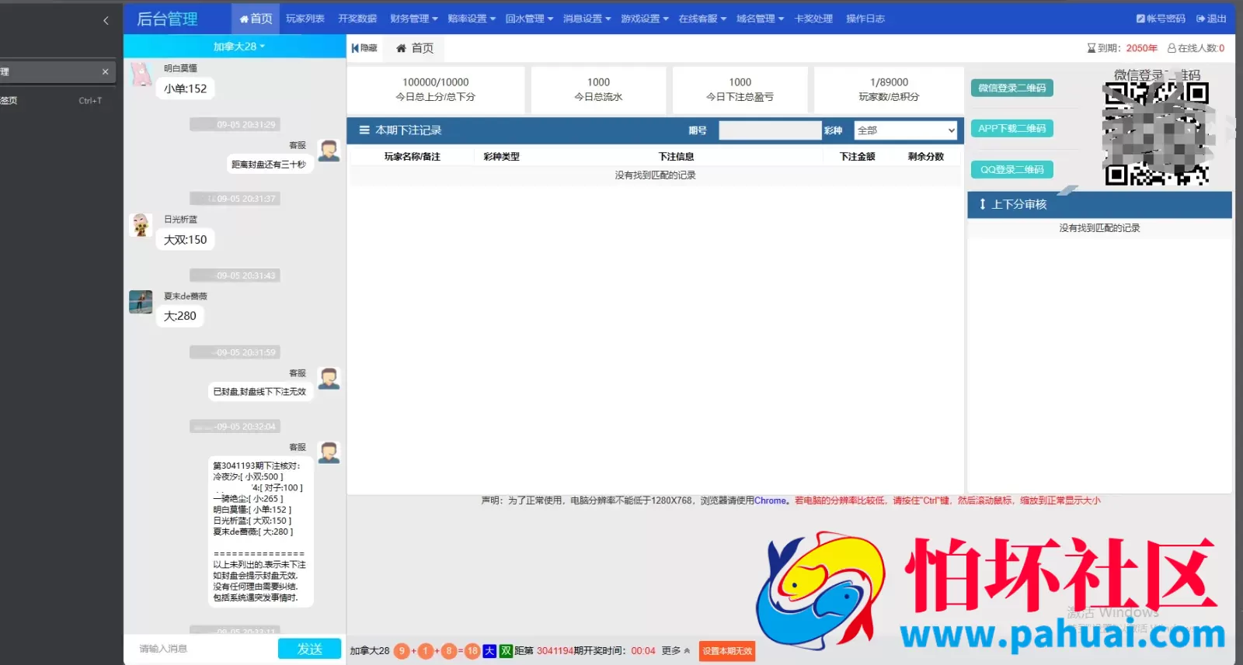Image resolution: width=1243 pixels, height=665 pixels.
Task: Click APP下载二维码 button
Action: (x=1012, y=128)
